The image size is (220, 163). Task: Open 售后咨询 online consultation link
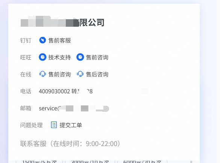coord(97,74)
